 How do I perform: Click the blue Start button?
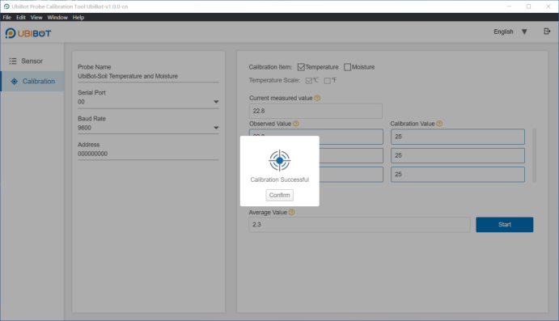point(505,225)
